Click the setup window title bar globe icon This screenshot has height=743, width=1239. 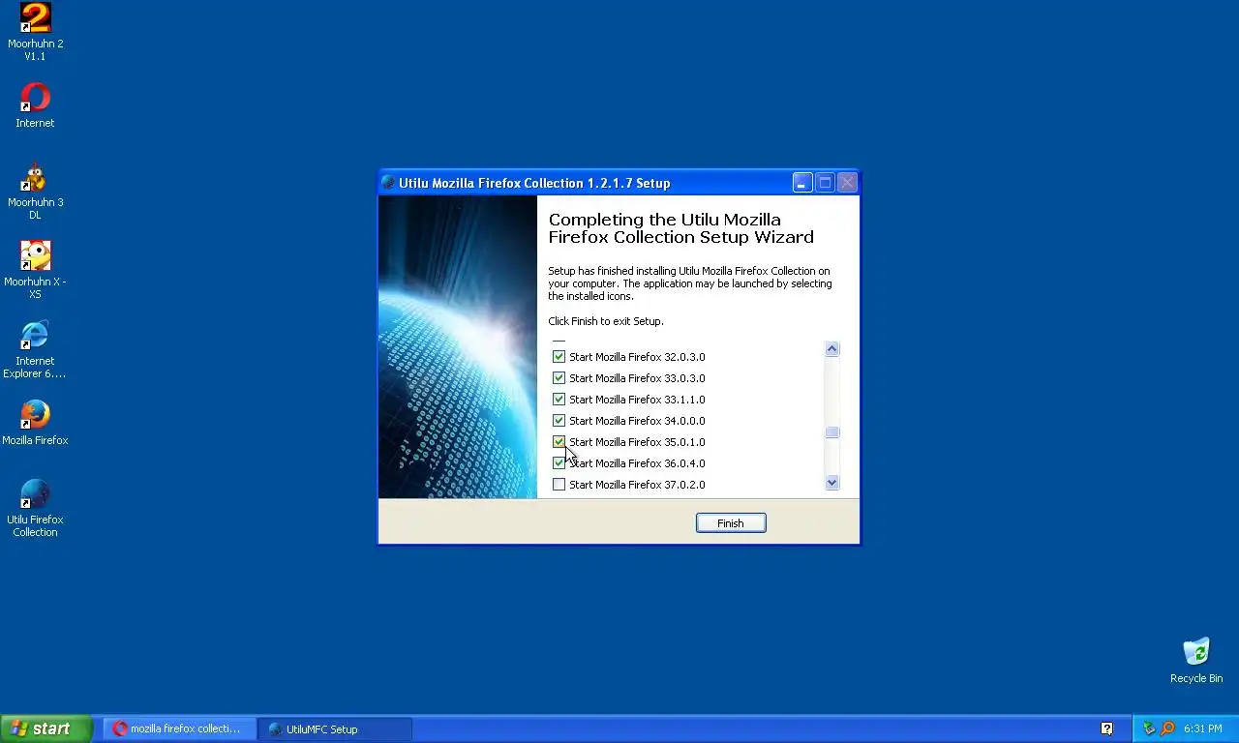(388, 183)
